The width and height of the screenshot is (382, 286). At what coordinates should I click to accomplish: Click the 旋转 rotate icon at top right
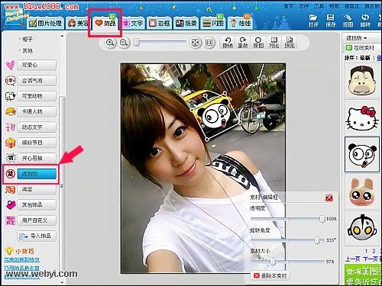pos(365,21)
